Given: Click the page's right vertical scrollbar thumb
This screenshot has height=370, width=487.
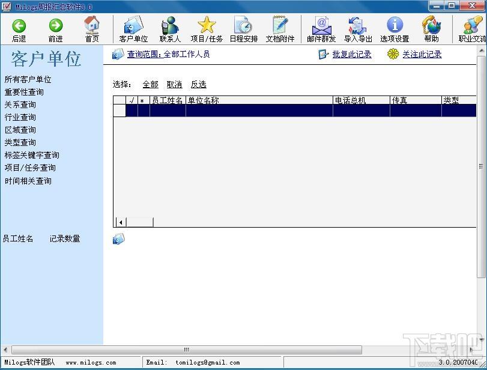Looking at the screenshot, I should (481, 166).
